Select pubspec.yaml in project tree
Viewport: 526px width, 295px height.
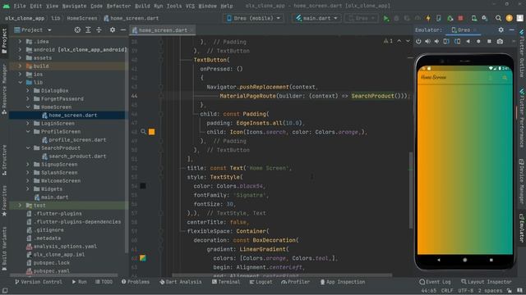click(x=51, y=271)
